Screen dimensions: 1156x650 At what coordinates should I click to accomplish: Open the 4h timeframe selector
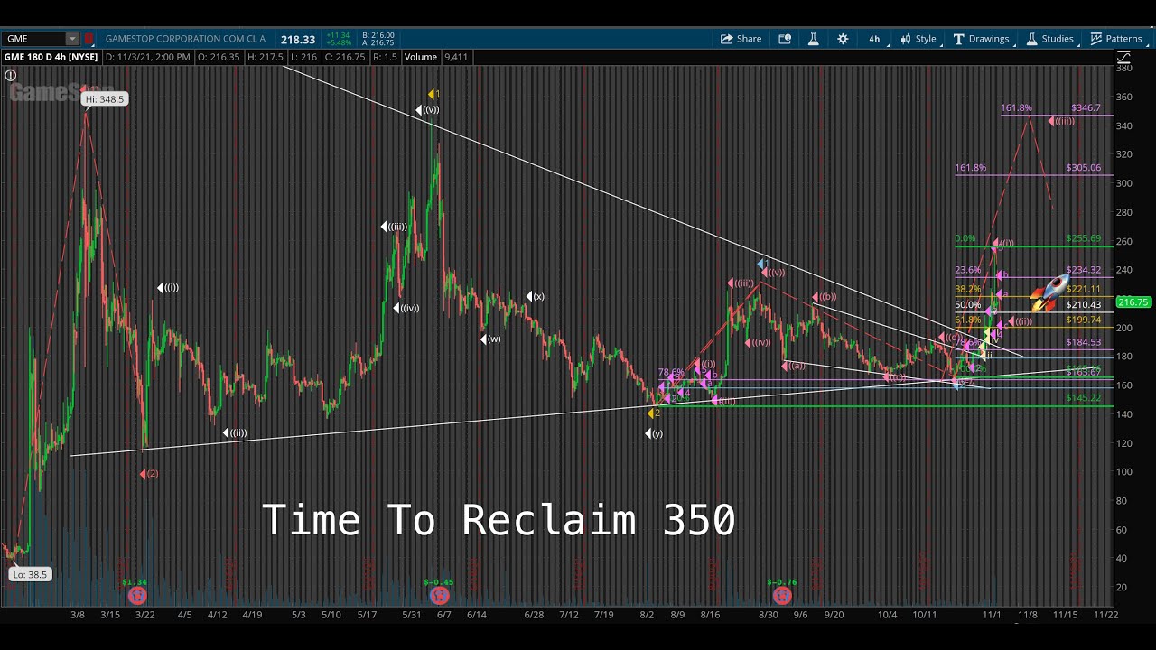pos(874,39)
